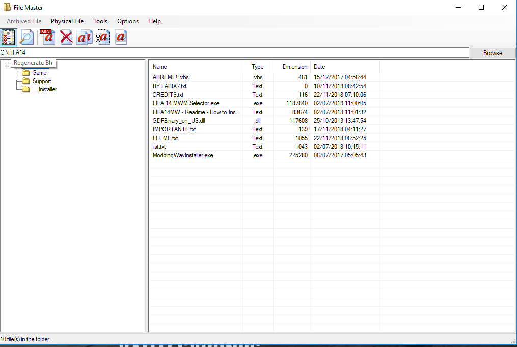The height and width of the screenshot is (347, 517).
Task: Select the __Installer folder icon in tree
Action: pos(26,89)
